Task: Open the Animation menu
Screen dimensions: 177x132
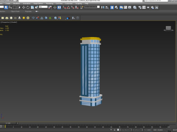Action: coord(27,3)
